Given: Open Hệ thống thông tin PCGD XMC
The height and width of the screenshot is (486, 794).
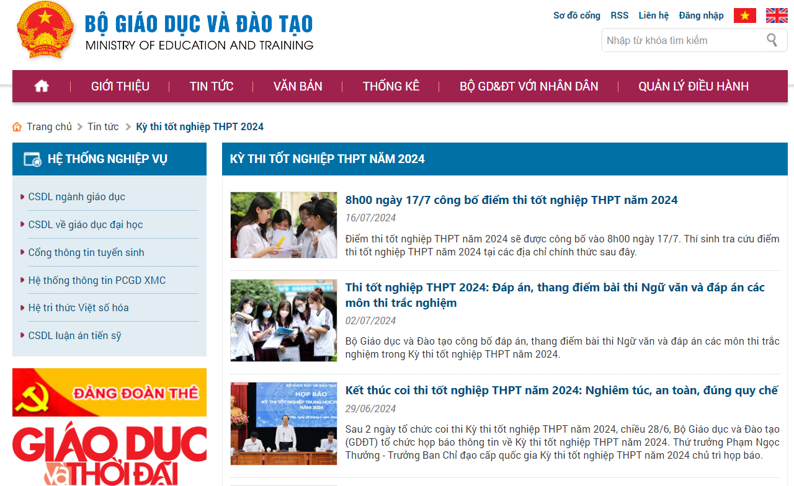Looking at the screenshot, I should coord(97,280).
